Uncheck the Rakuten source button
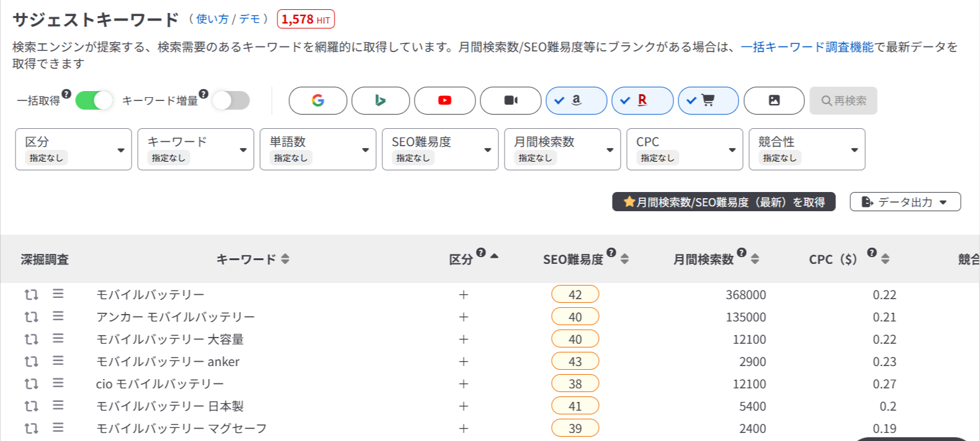This screenshot has width=980, height=441. click(642, 100)
